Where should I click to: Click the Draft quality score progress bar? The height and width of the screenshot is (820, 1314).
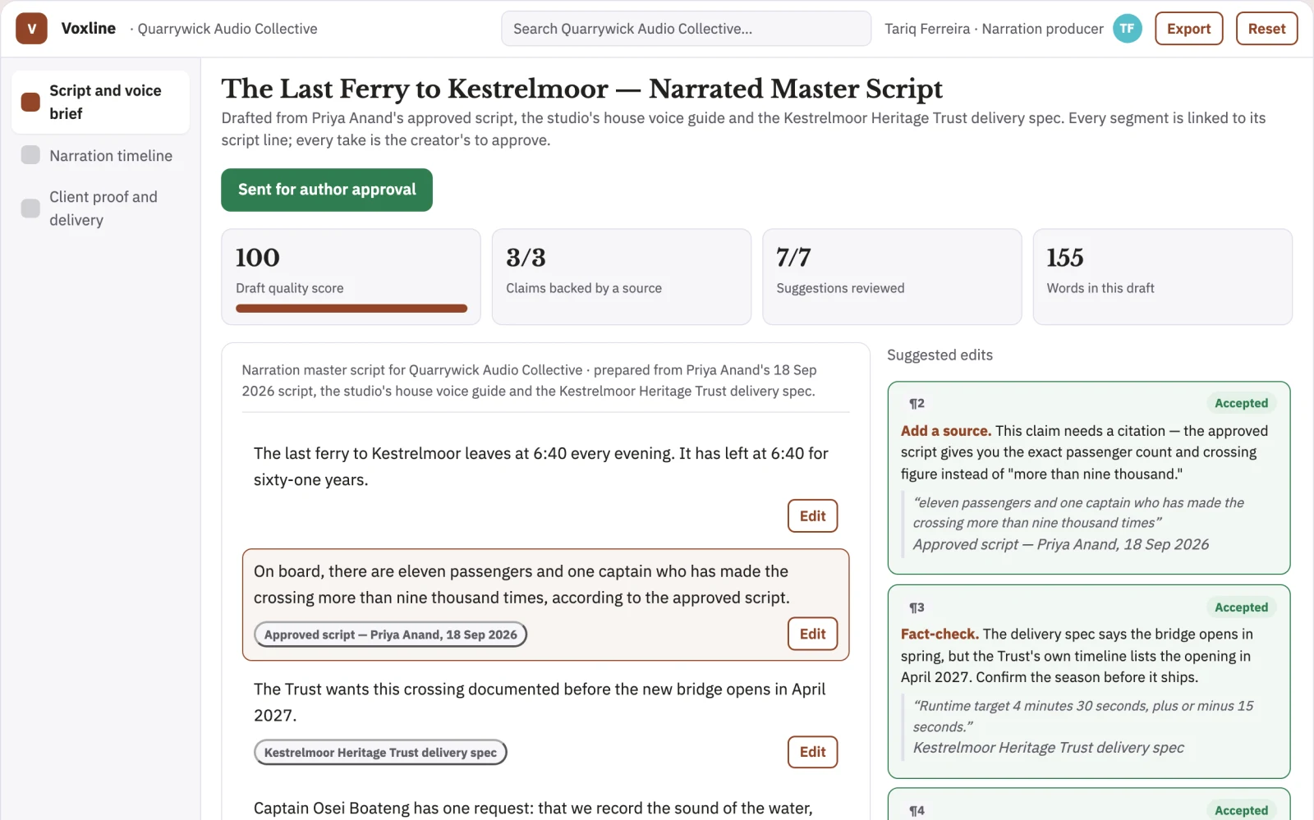coord(351,309)
